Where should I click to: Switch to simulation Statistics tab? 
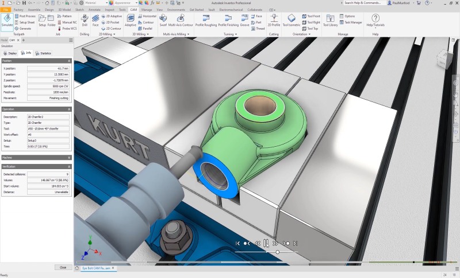(43, 53)
